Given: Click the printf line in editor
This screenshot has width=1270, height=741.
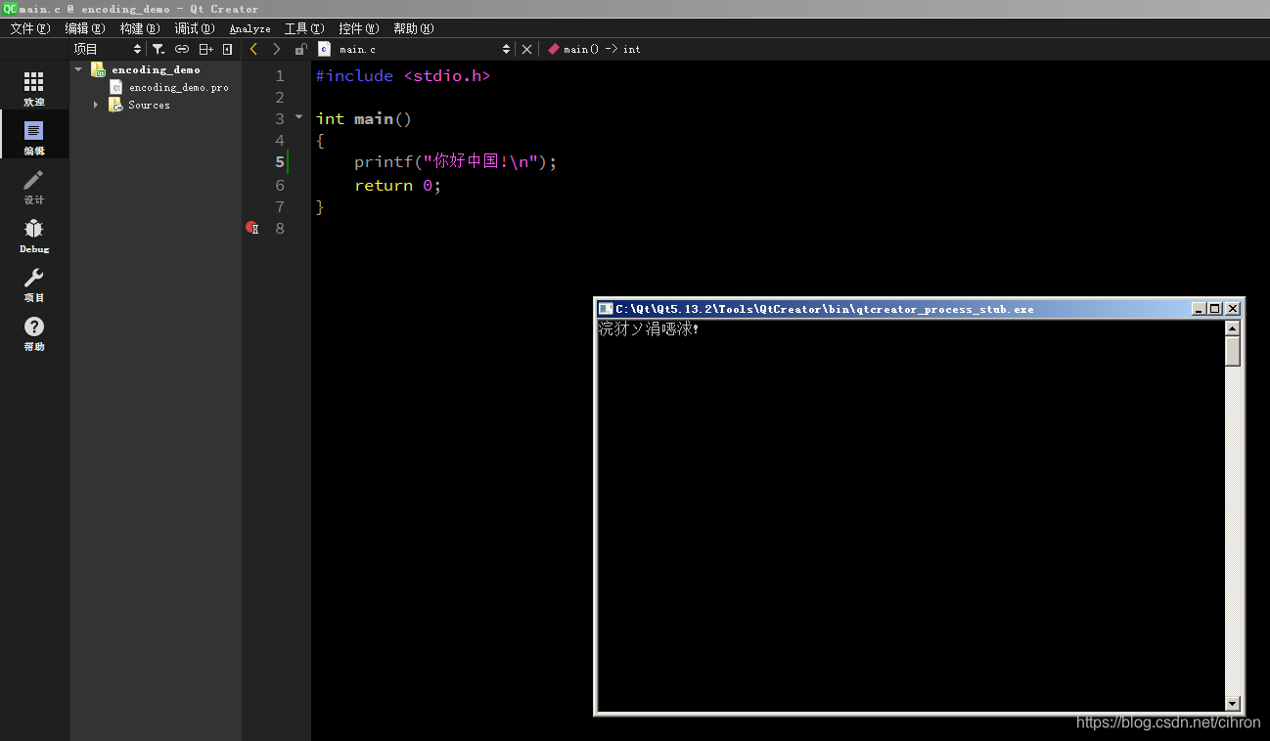Looking at the screenshot, I should pos(455,162).
